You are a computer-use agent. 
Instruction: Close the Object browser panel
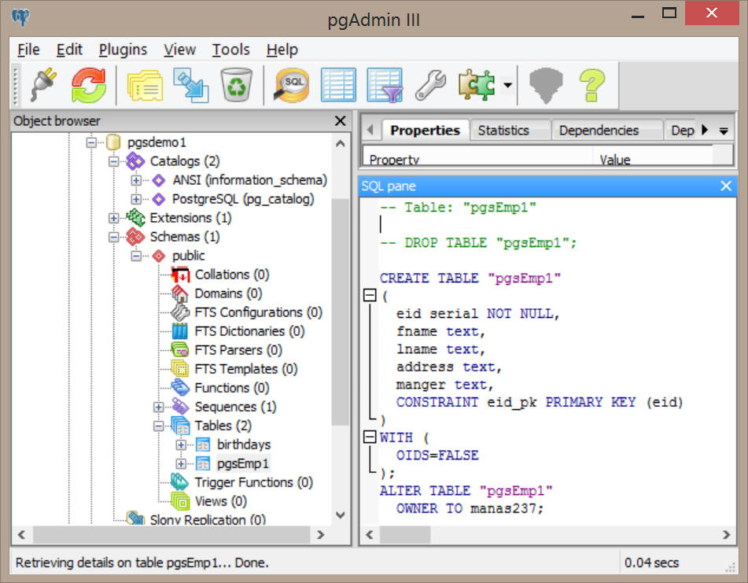(340, 120)
